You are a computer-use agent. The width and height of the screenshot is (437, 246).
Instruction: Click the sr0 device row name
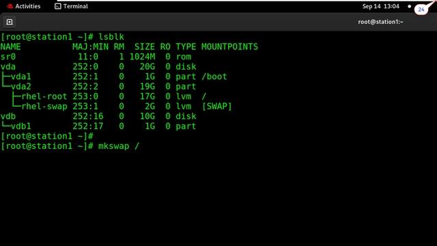click(x=8, y=57)
